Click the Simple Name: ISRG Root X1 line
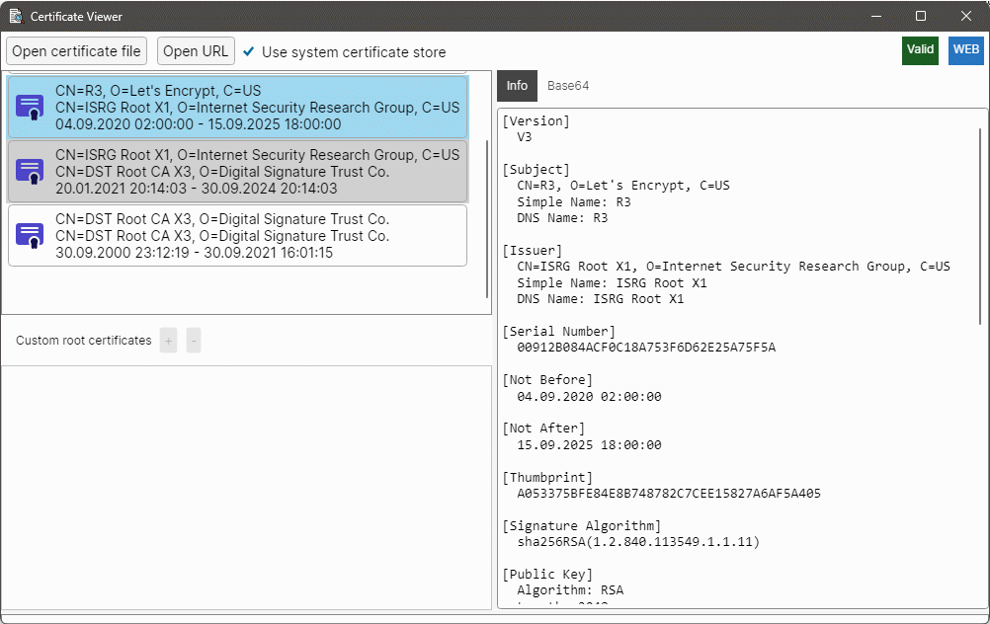Image resolution: width=990 pixels, height=624 pixels. 612,283
